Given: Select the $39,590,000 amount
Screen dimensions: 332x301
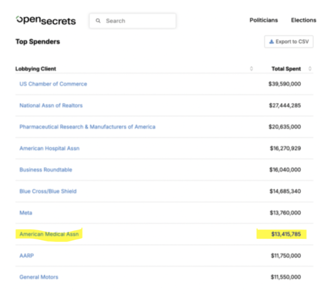Looking at the screenshot, I should [285, 84].
